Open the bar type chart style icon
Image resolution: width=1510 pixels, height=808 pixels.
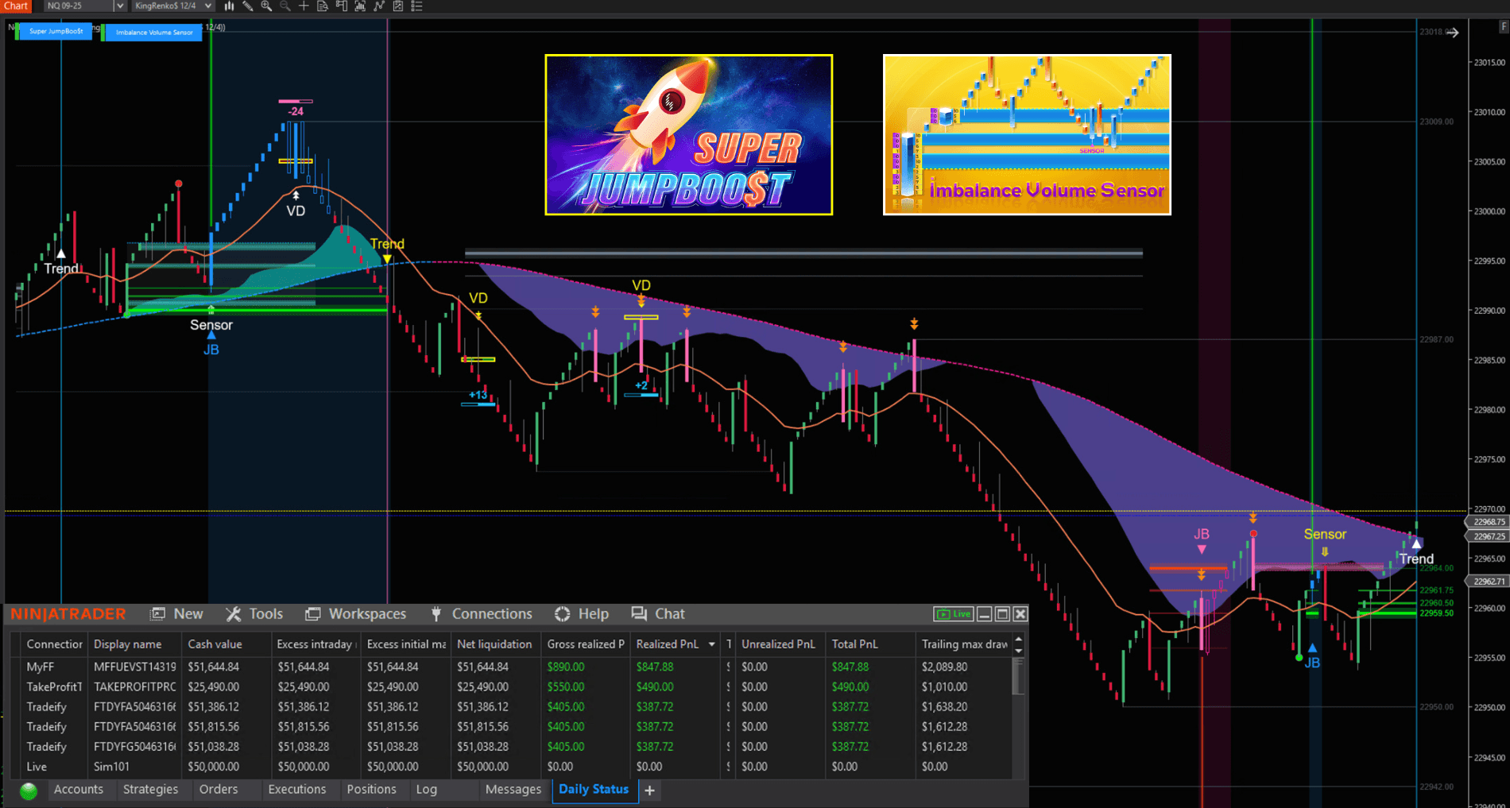(x=229, y=6)
